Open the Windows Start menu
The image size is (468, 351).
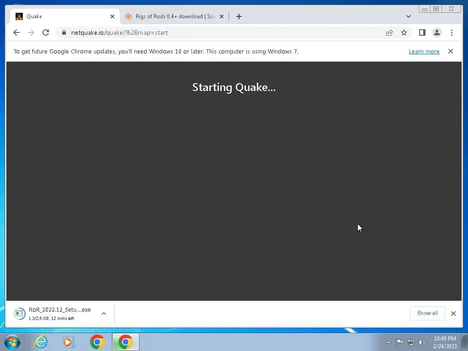click(12, 342)
